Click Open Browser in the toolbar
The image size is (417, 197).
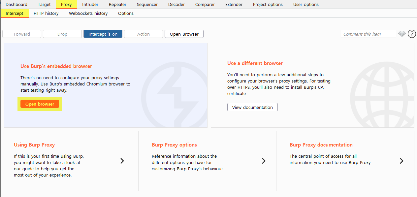click(184, 34)
